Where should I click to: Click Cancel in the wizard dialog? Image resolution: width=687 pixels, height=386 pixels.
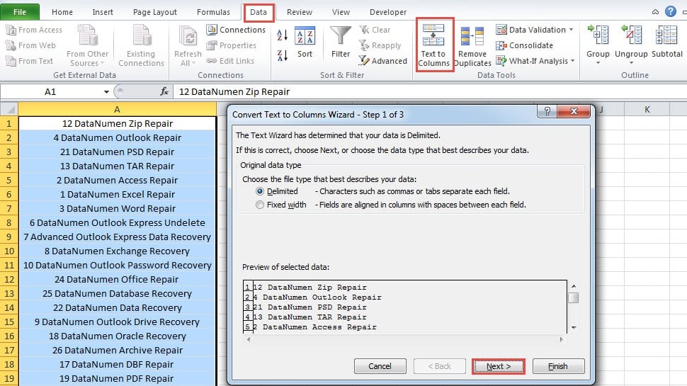click(x=380, y=366)
